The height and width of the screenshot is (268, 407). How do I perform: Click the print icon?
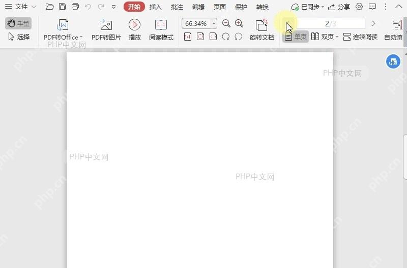pos(75,7)
